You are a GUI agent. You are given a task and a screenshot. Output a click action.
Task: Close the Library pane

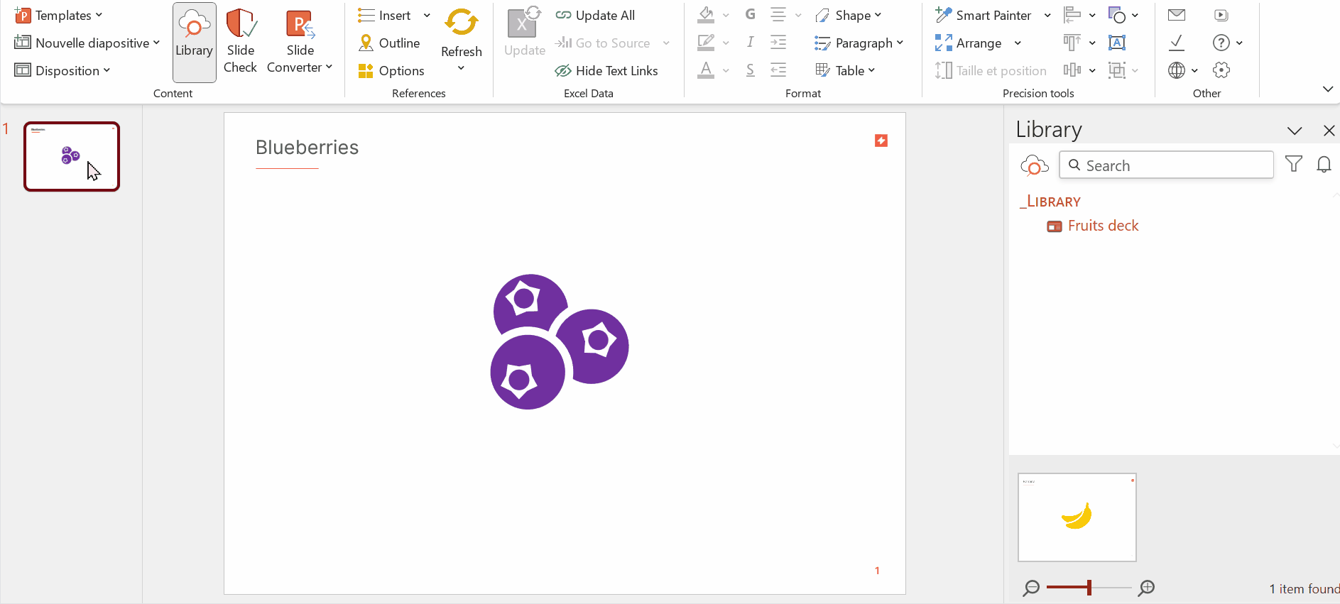[1329, 131]
